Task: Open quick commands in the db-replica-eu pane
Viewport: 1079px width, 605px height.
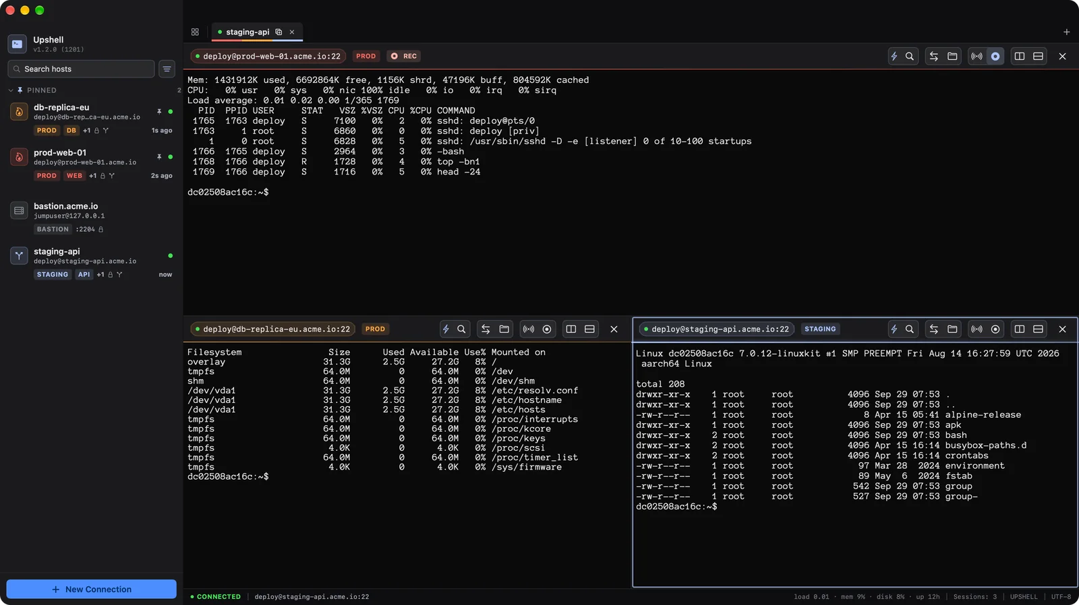Action: pyautogui.click(x=446, y=329)
